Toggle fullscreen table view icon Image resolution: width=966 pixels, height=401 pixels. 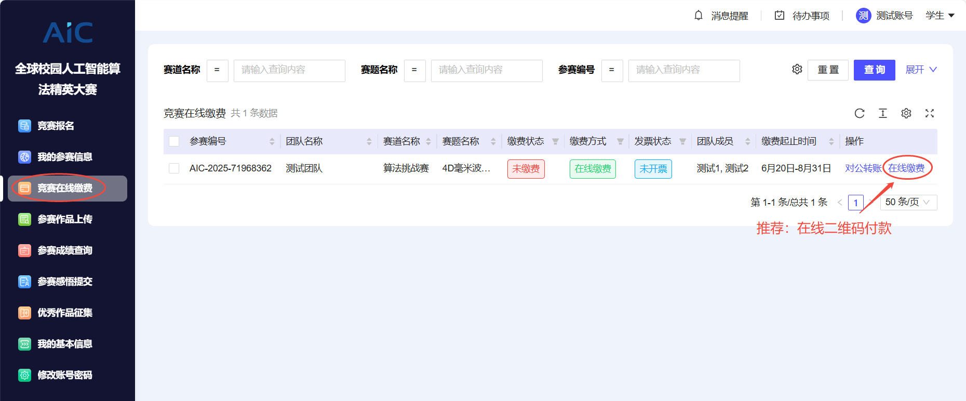[x=930, y=113]
